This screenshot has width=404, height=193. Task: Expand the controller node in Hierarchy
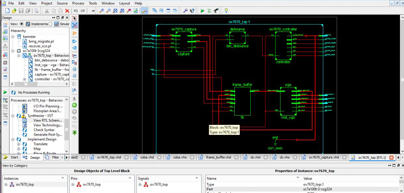(x=24, y=79)
